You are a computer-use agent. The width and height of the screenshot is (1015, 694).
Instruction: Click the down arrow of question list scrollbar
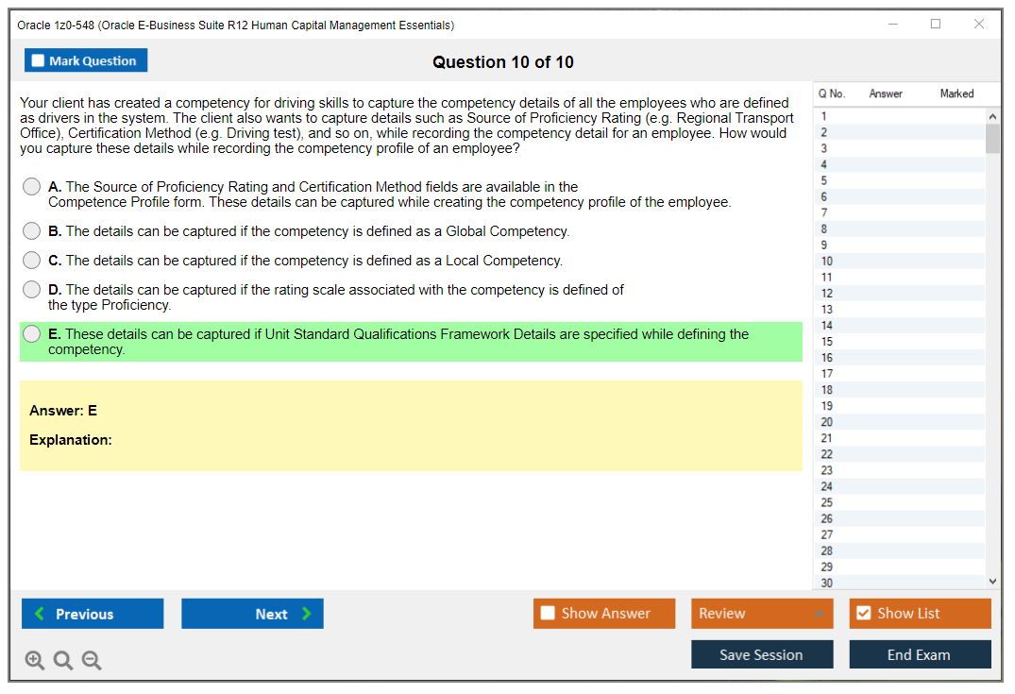993,581
